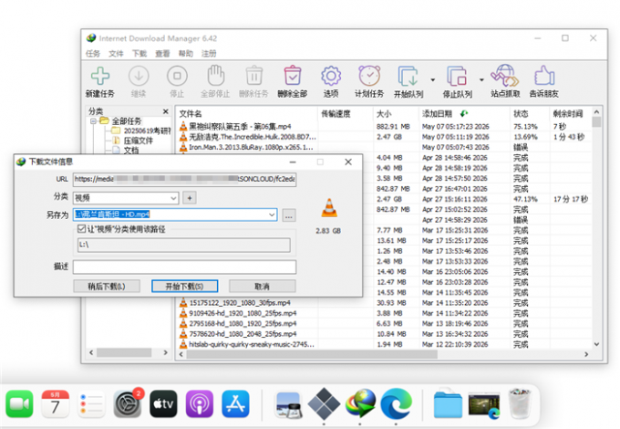The width and height of the screenshot is (620, 429).
Task: Click the 开始下载 button
Action: pos(185,286)
